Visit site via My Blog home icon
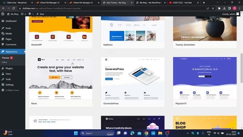Viewport: 243px width, 137px height. (x=13, y=14)
